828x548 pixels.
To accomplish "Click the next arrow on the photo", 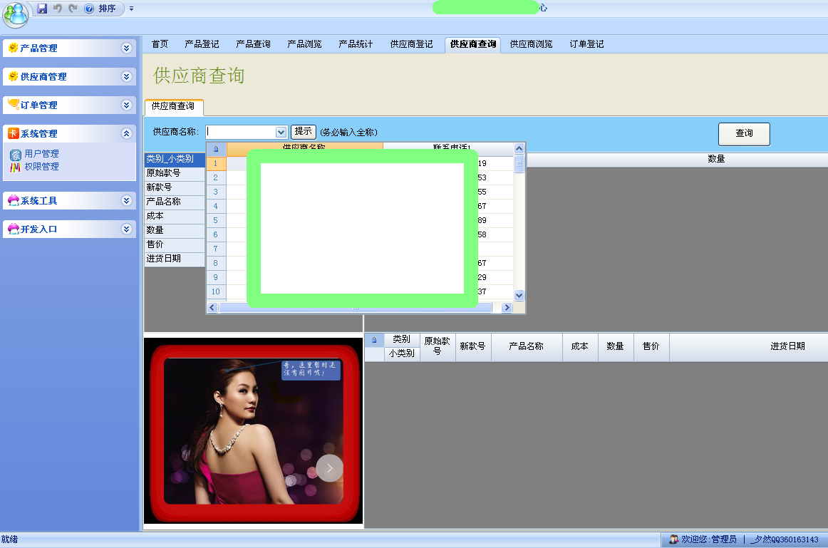I will 329,468.
